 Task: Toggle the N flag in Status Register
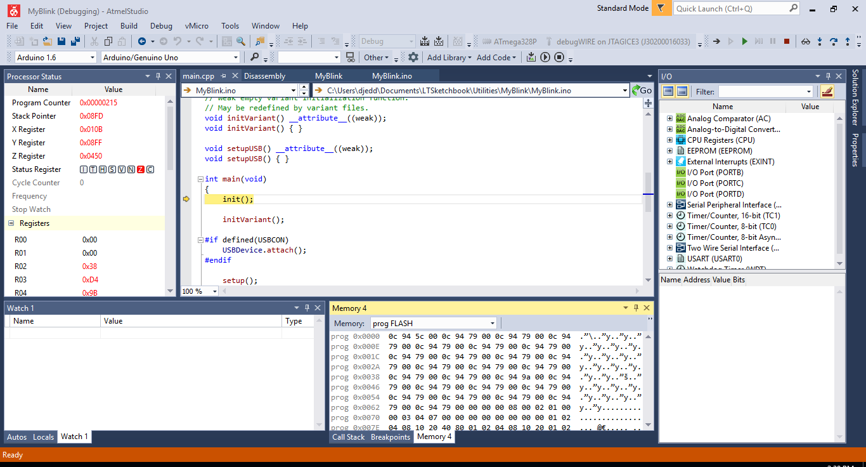131,169
